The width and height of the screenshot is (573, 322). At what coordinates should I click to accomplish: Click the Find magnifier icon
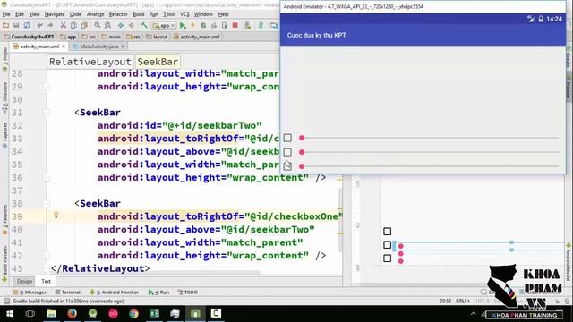[98, 25]
